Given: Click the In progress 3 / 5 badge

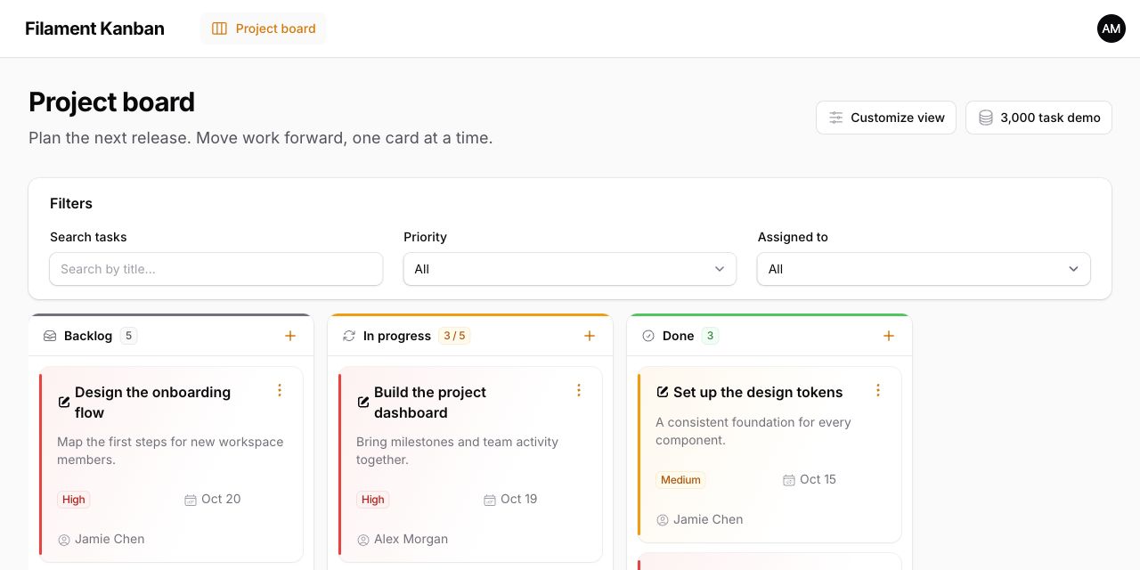Looking at the screenshot, I should click(x=454, y=336).
